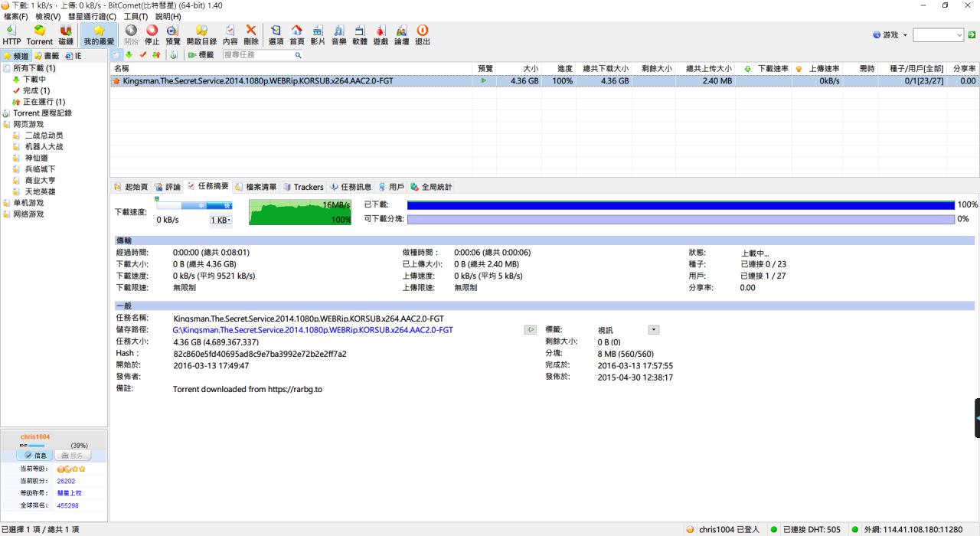
Task: Click the 磁鏈 magnet link icon
Action: 66,35
